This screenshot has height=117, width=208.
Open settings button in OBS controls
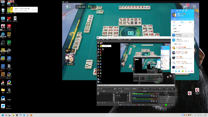[167, 100]
